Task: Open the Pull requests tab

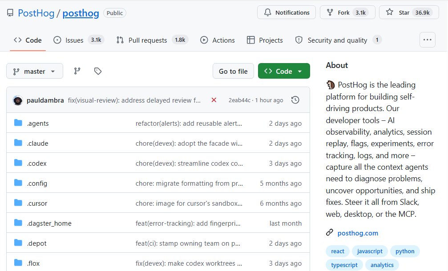Action: 152,40
